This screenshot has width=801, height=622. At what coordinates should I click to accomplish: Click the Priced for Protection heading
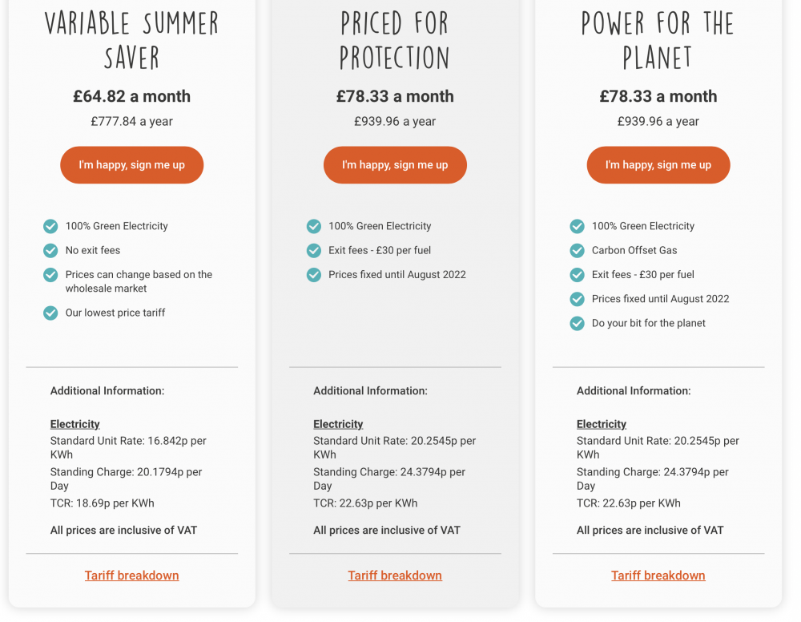tap(395, 40)
